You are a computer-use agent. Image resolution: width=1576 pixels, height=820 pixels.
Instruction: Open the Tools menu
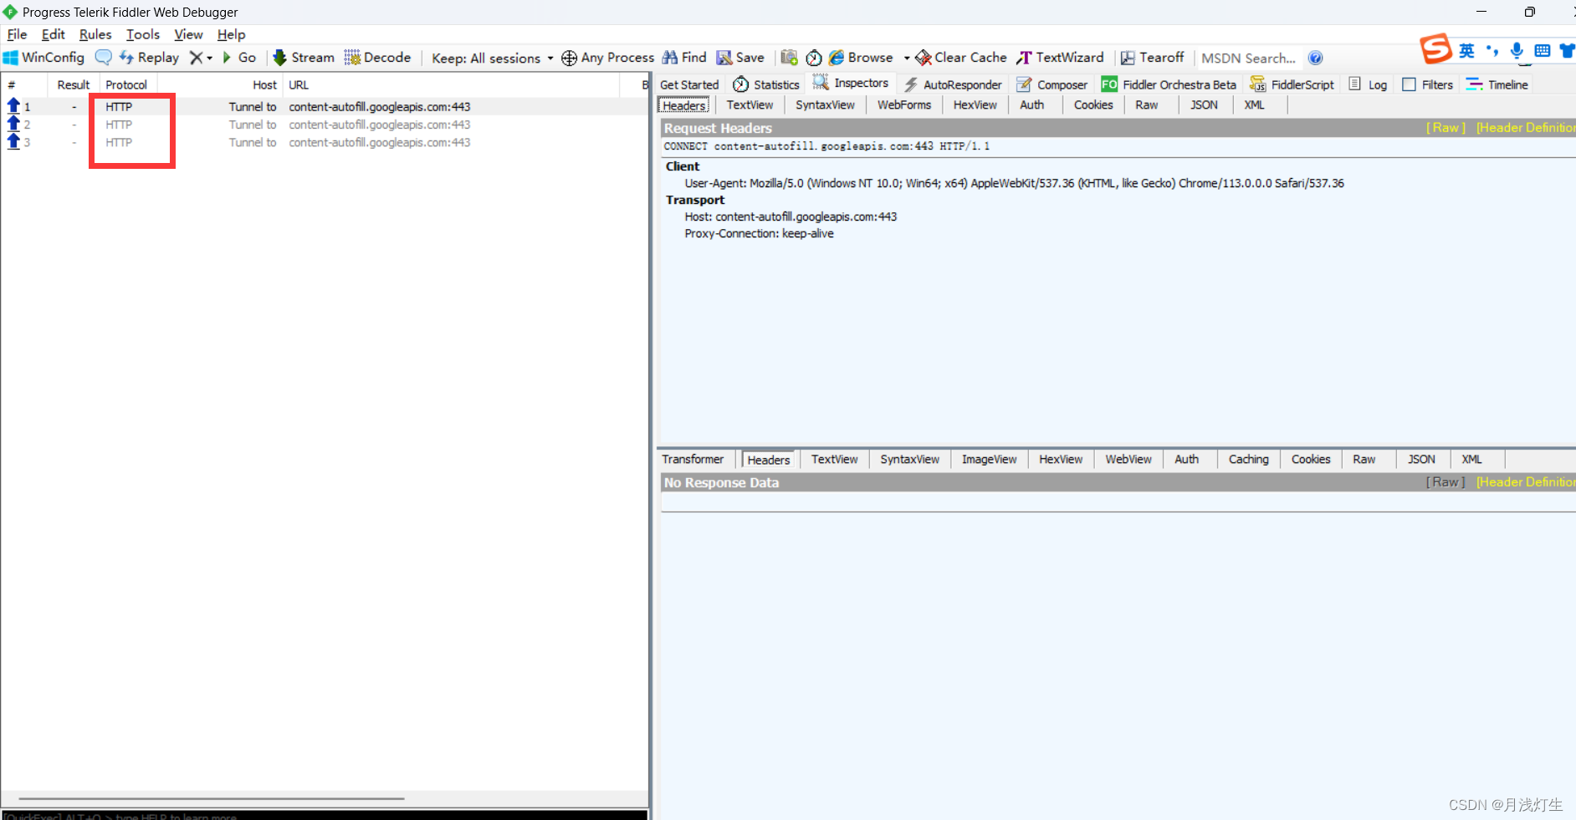point(143,34)
